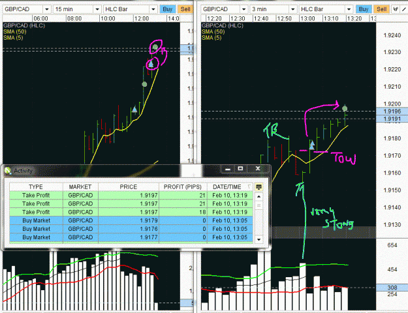This screenshot has width=408, height=313.
Task: Select the line drawing tool in the 3 min chart
Action: 404,9
